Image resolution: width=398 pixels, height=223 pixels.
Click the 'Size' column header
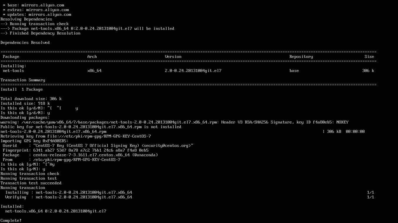(370, 56)
